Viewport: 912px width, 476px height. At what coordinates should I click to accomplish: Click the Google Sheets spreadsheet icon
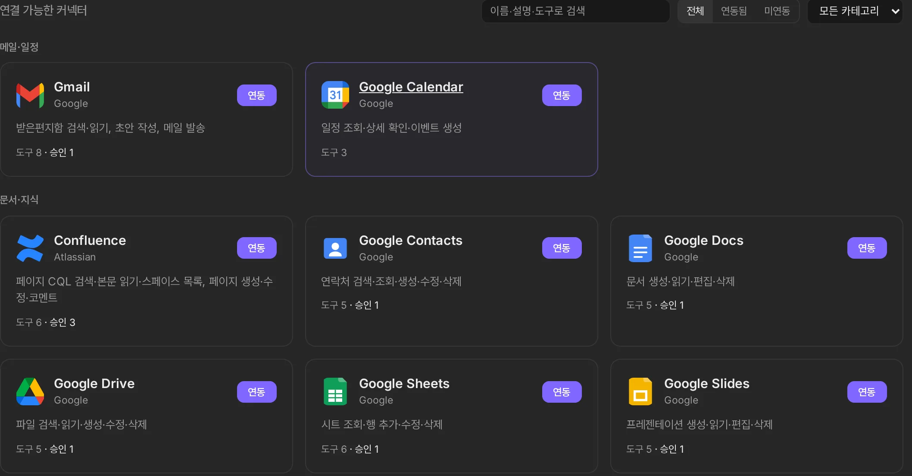pyautogui.click(x=335, y=391)
